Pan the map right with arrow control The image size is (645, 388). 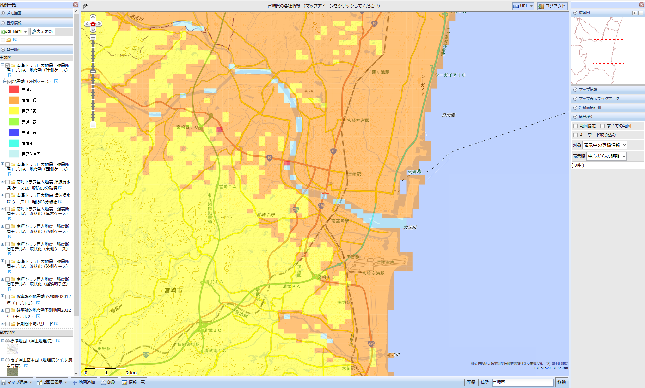tap(99, 24)
